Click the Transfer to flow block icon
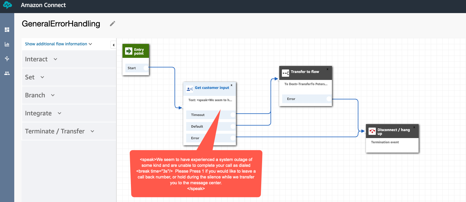Image resolution: width=466 pixels, height=202 pixels. [286, 73]
